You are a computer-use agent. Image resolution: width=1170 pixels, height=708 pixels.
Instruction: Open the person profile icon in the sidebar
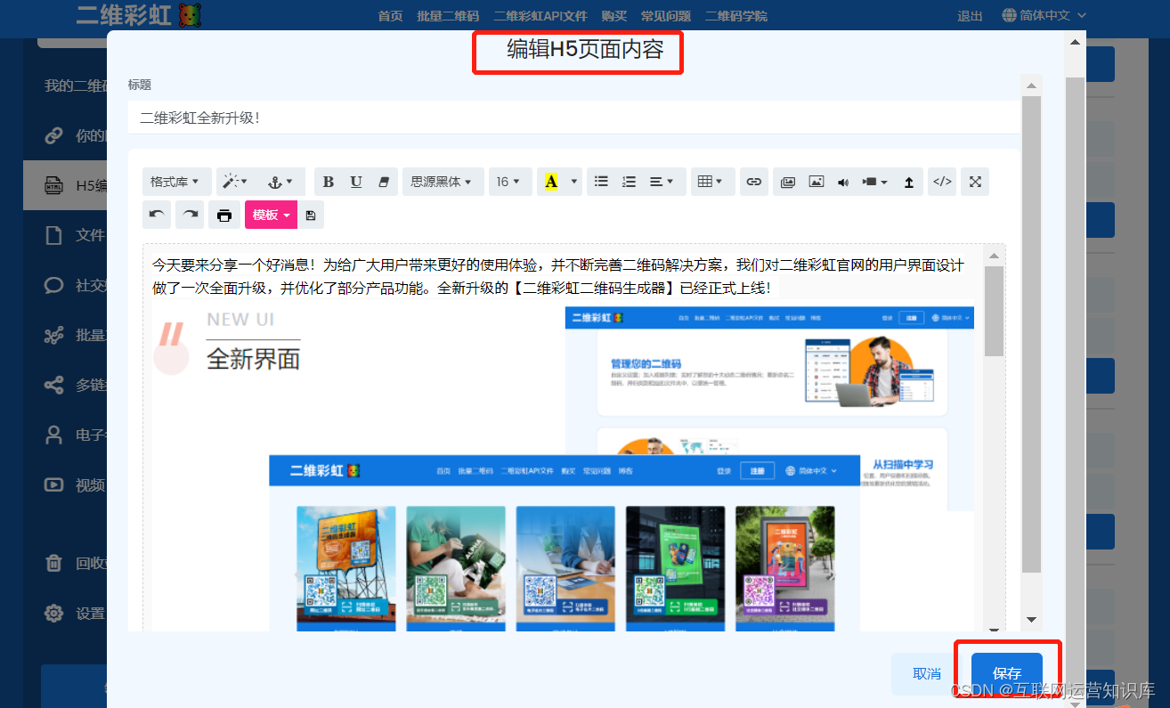click(54, 435)
